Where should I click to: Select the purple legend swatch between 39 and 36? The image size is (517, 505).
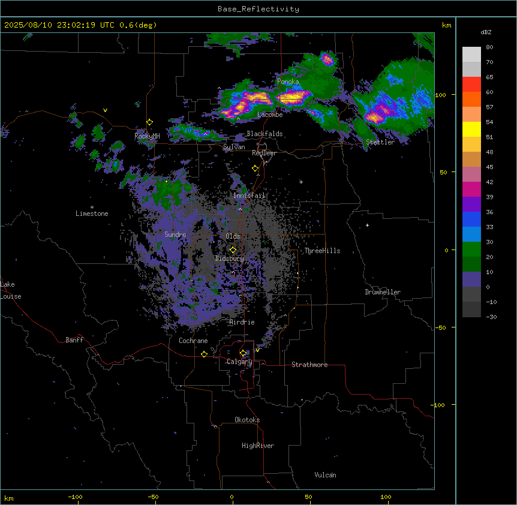click(x=471, y=205)
